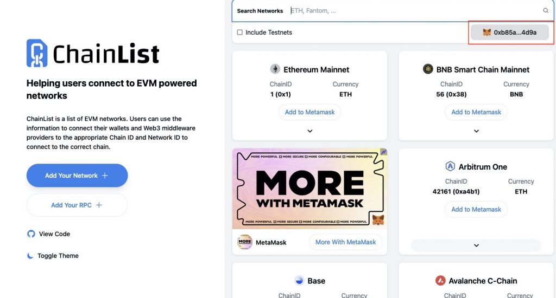Add Arbitrum One to Metamask

tap(476, 210)
